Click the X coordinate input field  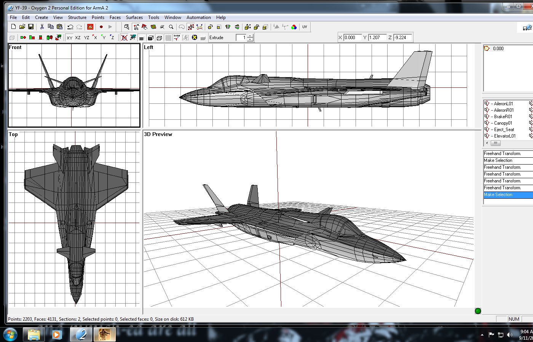pos(353,38)
